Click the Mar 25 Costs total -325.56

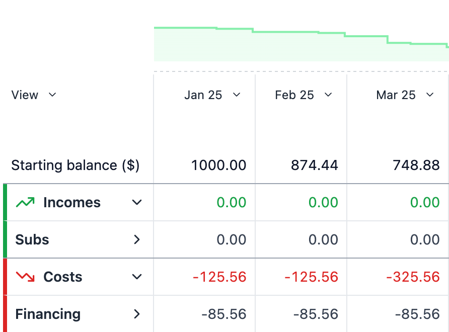click(x=412, y=277)
